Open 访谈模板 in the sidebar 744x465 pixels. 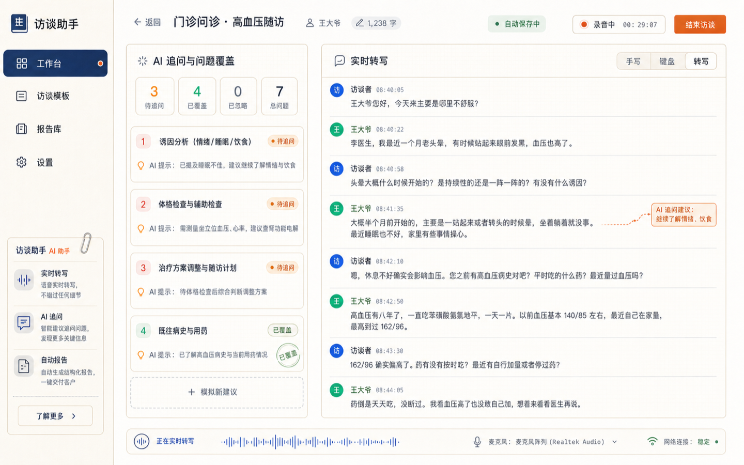tap(55, 96)
